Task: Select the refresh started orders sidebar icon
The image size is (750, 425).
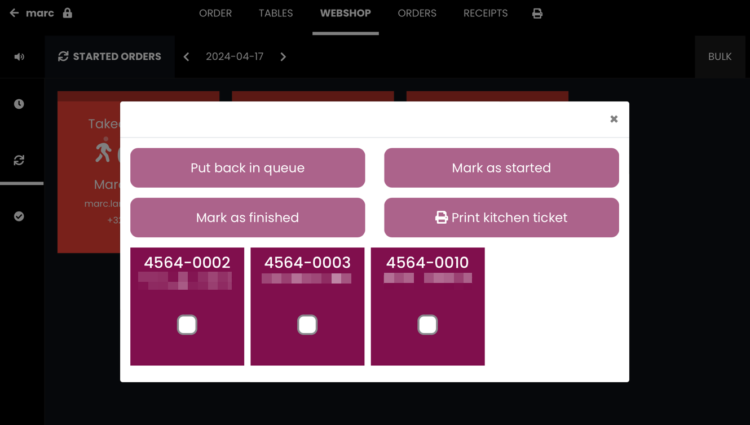Action: coord(19,160)
